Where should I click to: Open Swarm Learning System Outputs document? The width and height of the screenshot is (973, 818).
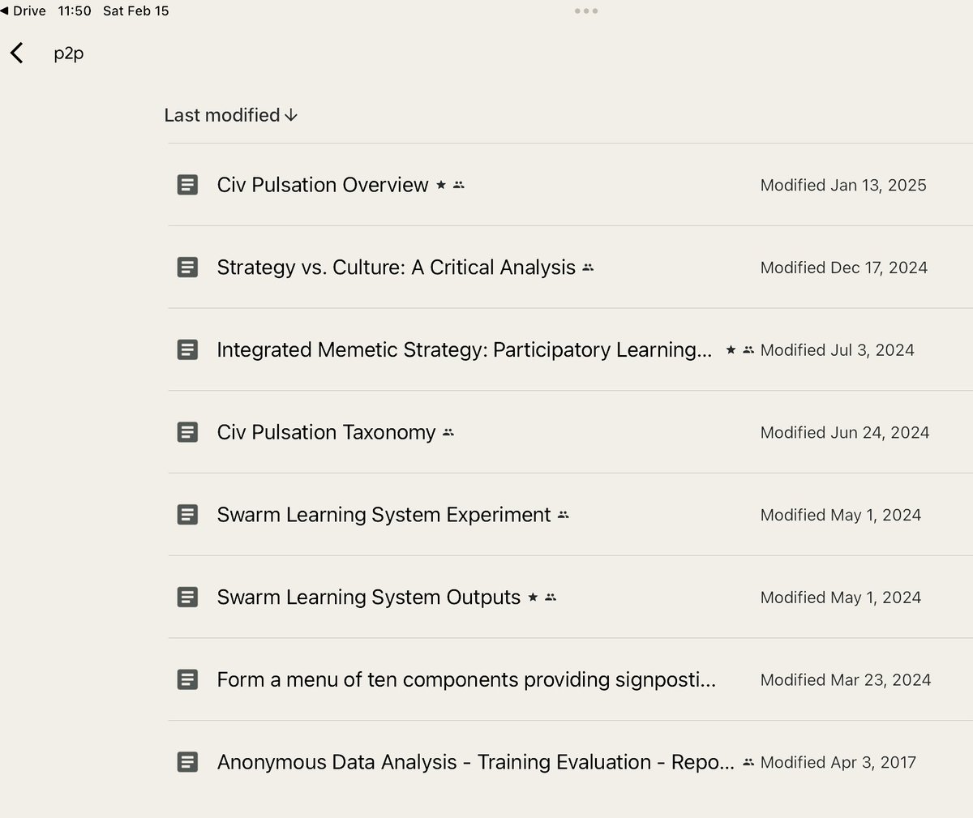click(x=369, y=597)
